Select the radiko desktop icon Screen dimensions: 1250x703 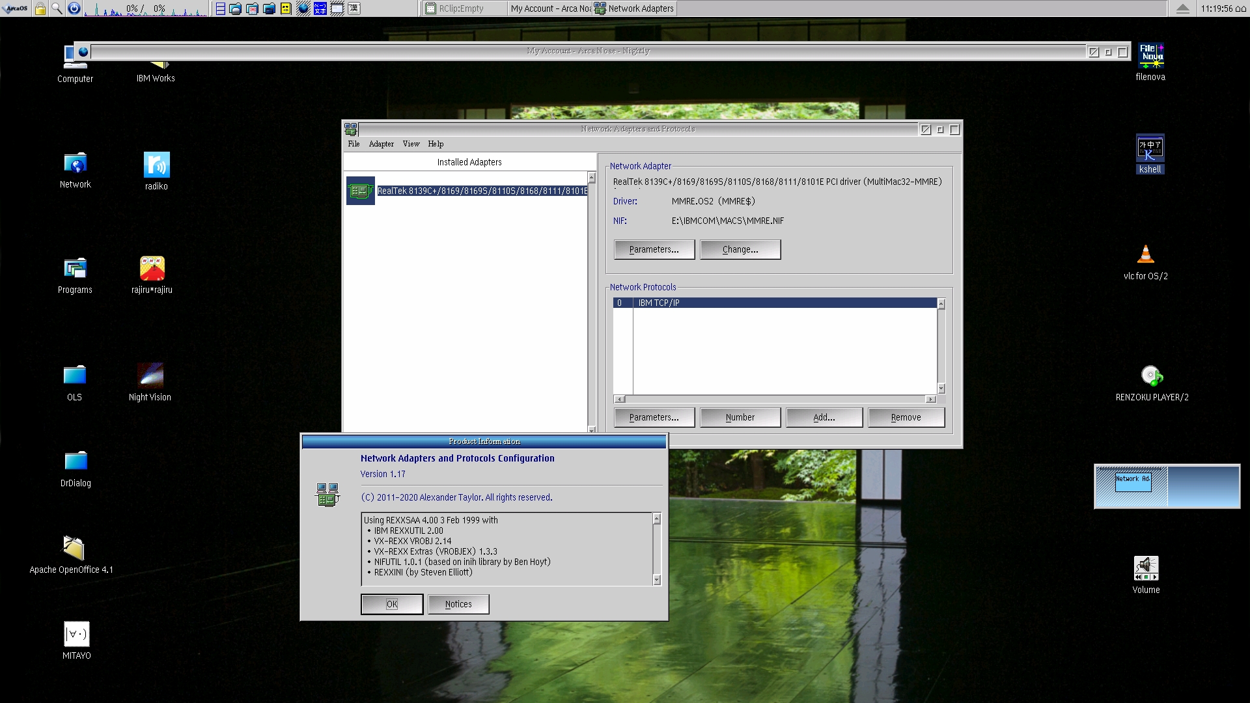click(156, 171)
